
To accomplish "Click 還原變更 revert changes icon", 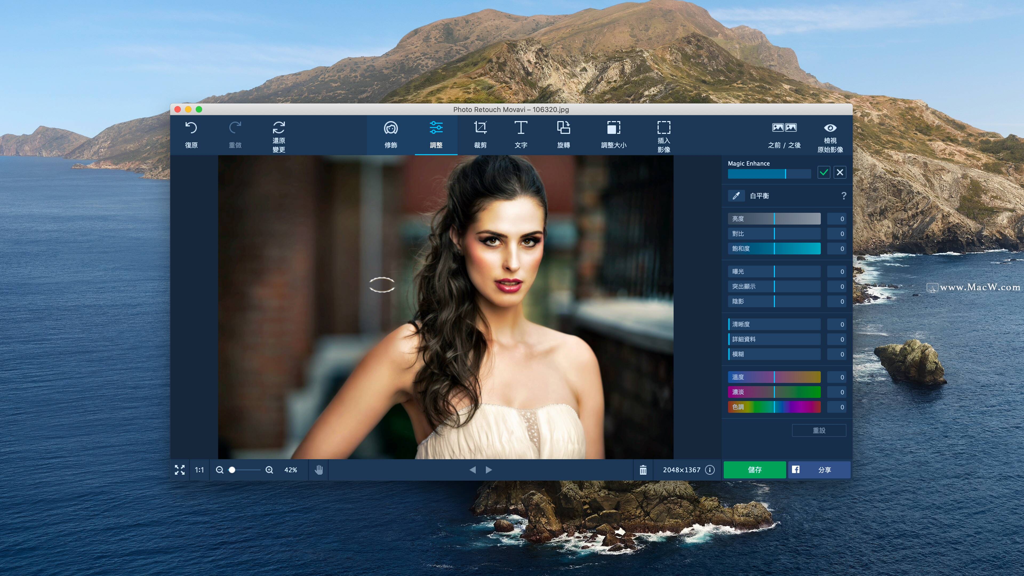I will click(x=279, y=128).
